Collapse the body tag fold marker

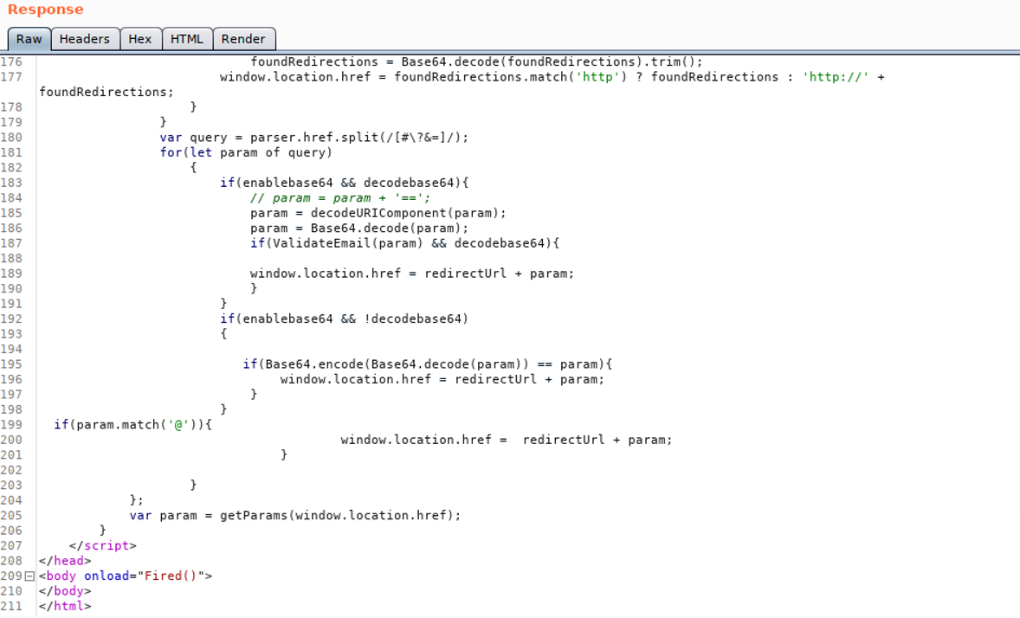pos(29,576)
